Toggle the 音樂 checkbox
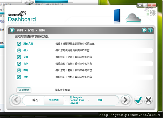This screenshot has width=163, height=118. click(19, 64)
